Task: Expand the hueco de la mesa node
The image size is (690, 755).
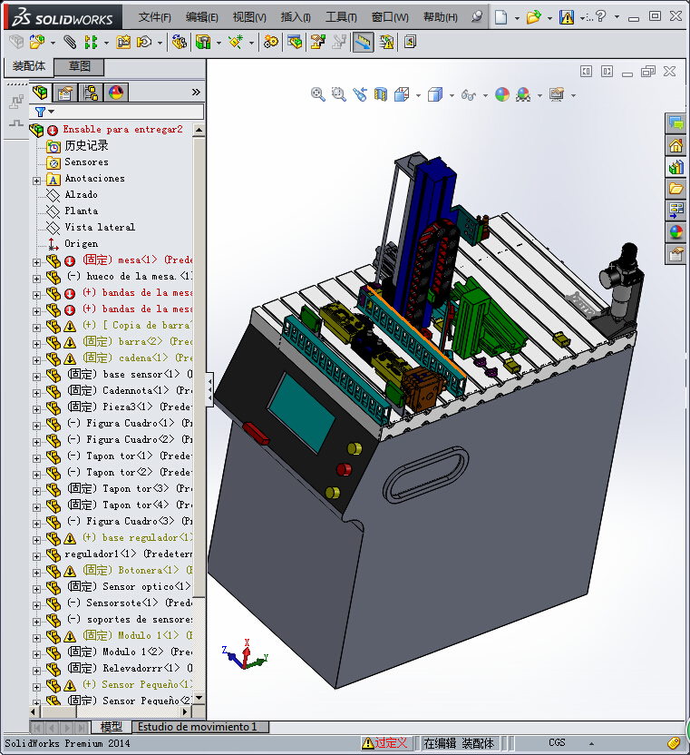Action: pyautogui.click(x=36, y=279)
